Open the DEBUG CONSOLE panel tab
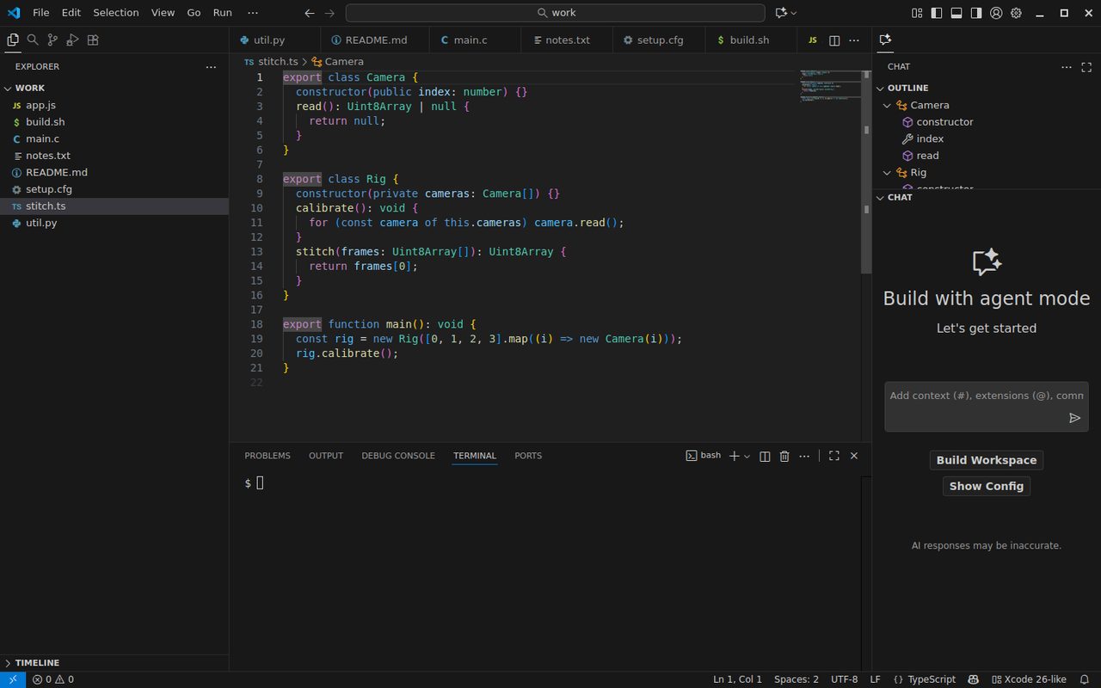This screenshot has width=1101, height=688. (398, 456)
